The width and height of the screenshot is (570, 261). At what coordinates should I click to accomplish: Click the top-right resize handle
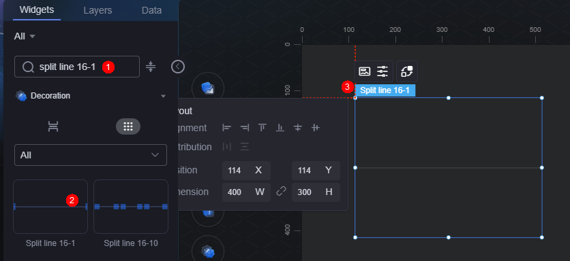541,98
